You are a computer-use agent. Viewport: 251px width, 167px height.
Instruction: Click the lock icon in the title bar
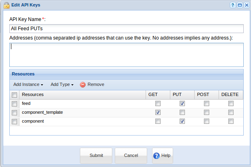click(6, 5)
